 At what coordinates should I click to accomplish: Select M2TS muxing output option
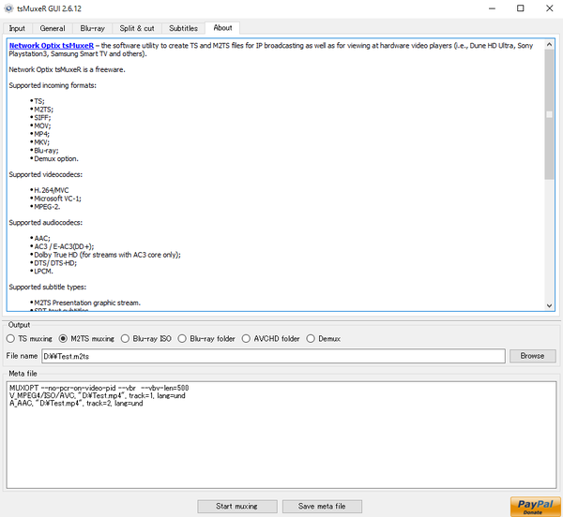(x=86, y=338)
